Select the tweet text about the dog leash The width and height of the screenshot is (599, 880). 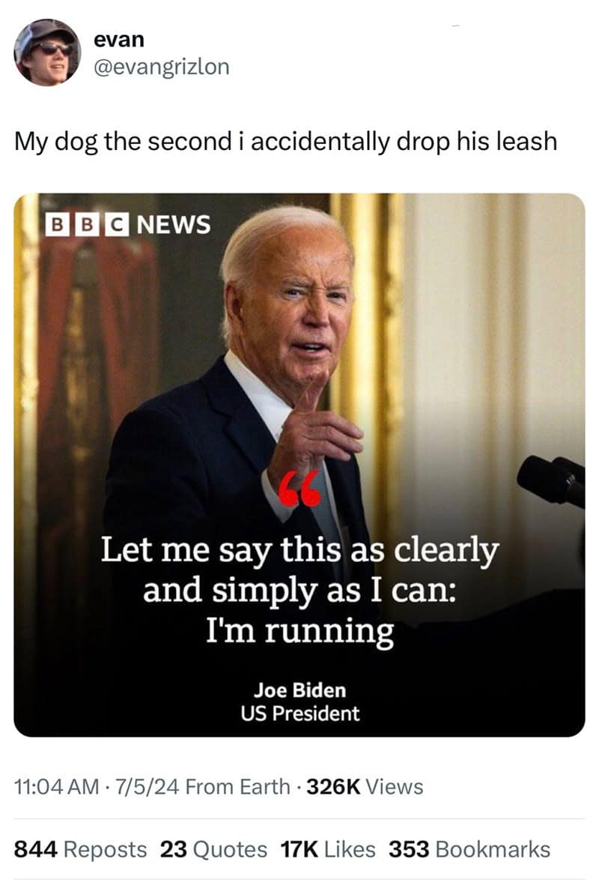point(285,142)
